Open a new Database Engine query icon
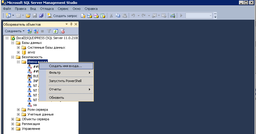 pyautogui.click(x=83, y=16)
